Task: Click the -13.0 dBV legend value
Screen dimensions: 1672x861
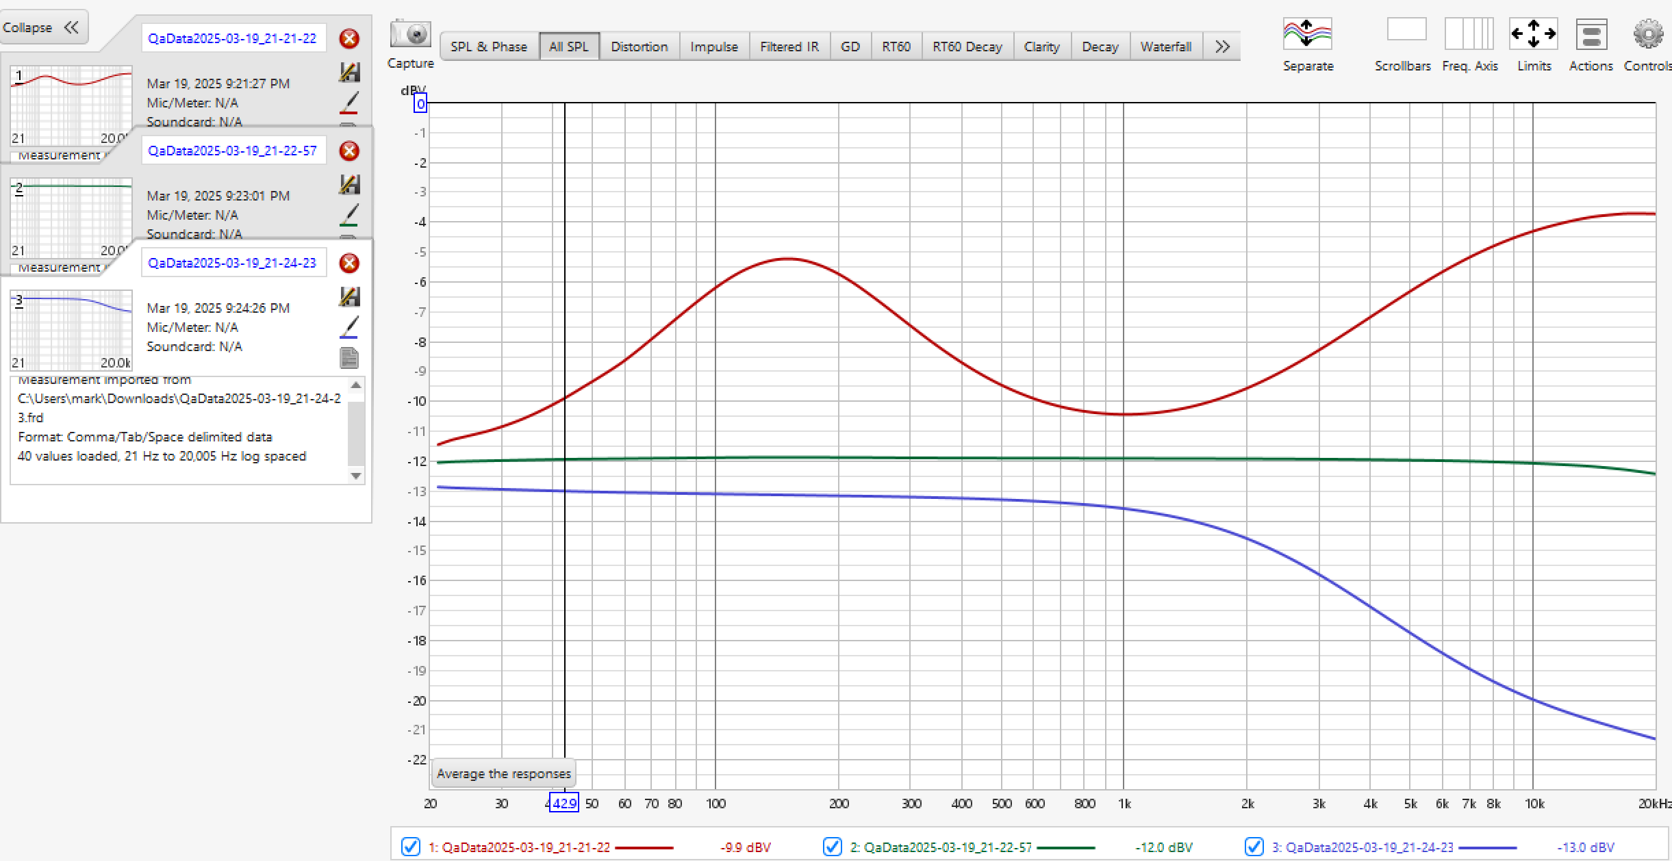Action: tap(1586, 847)
